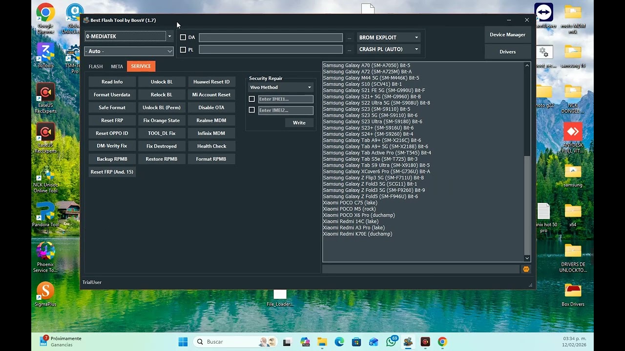Click the Health Check button
Viewport: 625px width, 351px height.
coord(211,146)
